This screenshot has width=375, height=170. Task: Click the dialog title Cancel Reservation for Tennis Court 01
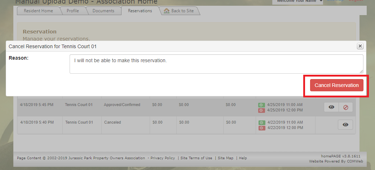click(x=53, y=46)
